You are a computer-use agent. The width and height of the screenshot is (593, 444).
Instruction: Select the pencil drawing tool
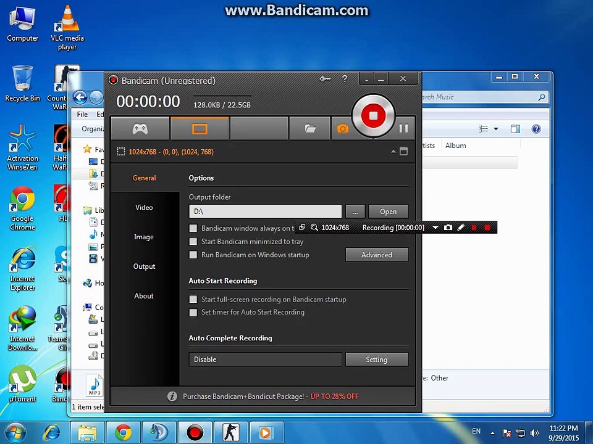[x=461, y=228]
